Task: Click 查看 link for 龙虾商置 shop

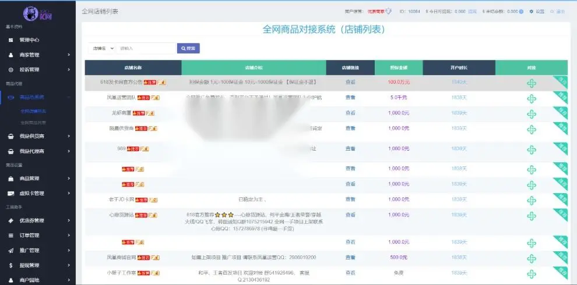Action: (x=350, y=113)
